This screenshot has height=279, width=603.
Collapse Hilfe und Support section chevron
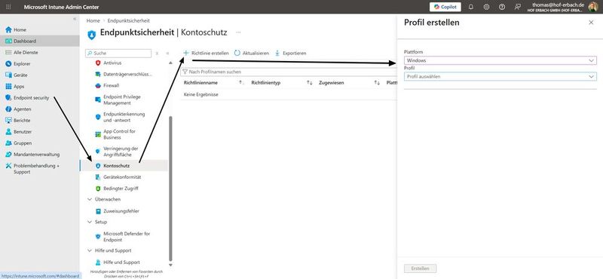(x=90, y=250)
